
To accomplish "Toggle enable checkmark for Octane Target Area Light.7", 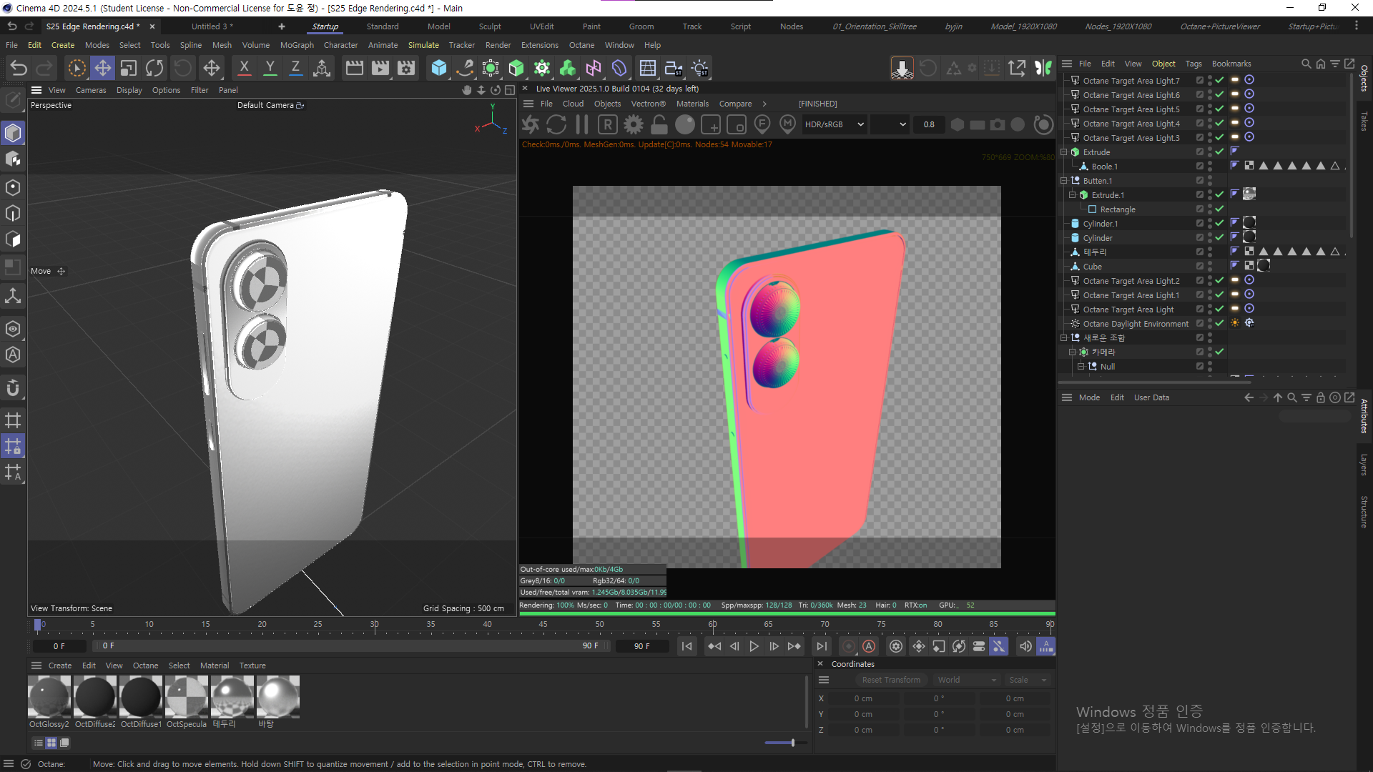I will tap(1219, 80).
